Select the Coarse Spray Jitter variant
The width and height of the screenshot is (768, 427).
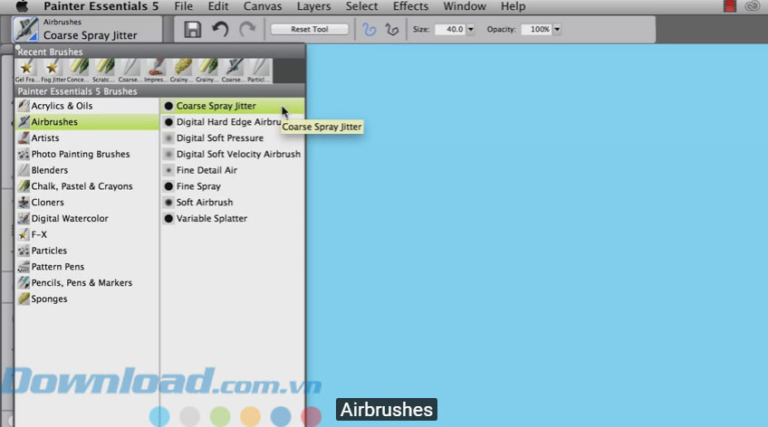pyautogui.click(x=232, y=106)
